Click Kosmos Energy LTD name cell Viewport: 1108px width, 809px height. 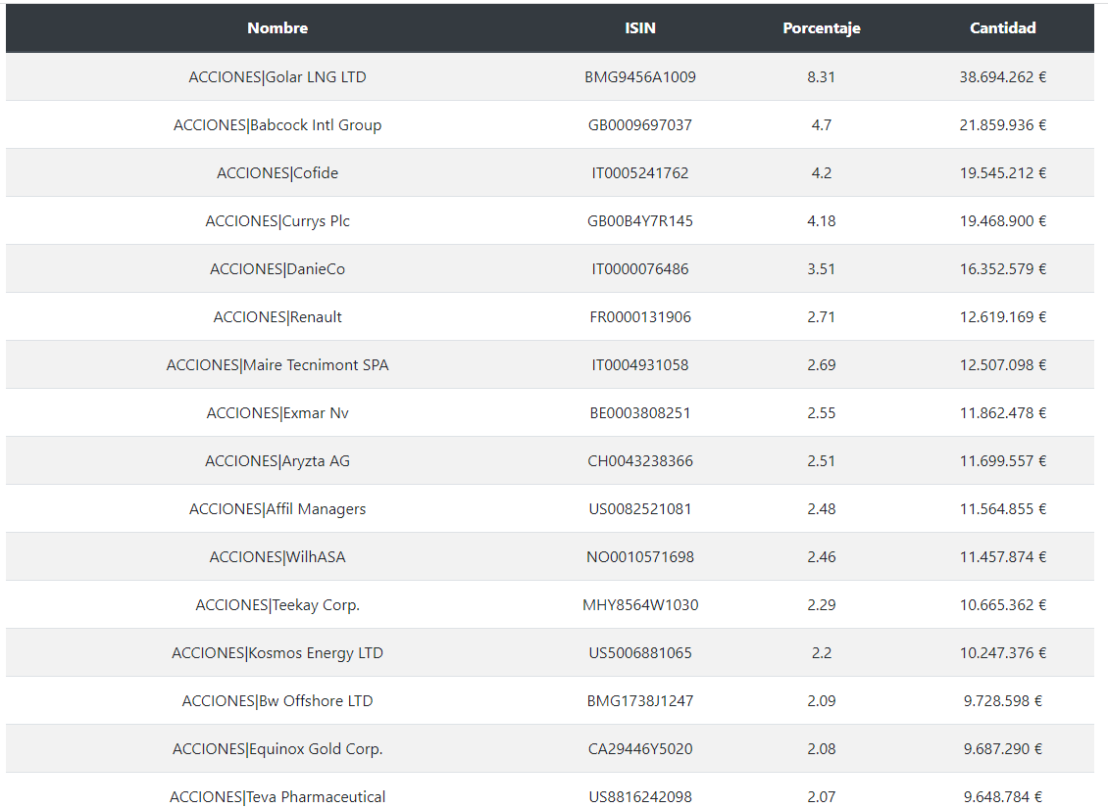(277, 652)
